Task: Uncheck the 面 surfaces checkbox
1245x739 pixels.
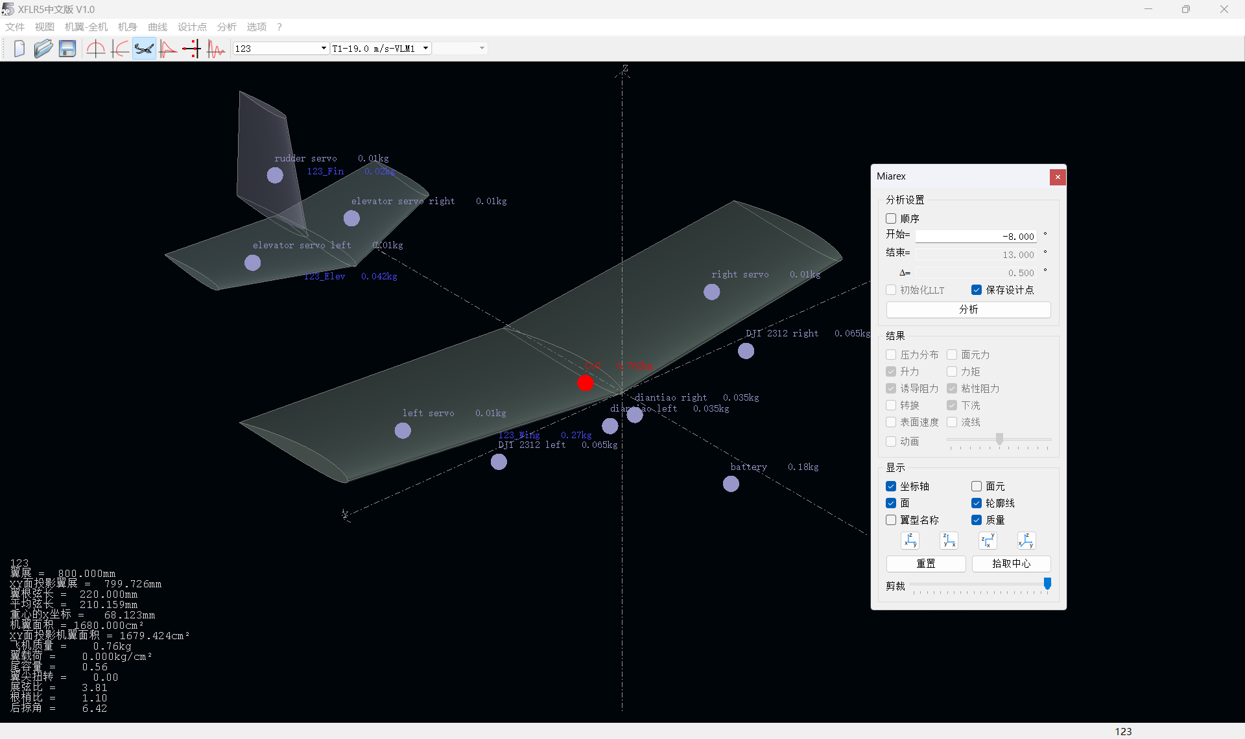Action: pyautogui.click(x=891, y=503)
